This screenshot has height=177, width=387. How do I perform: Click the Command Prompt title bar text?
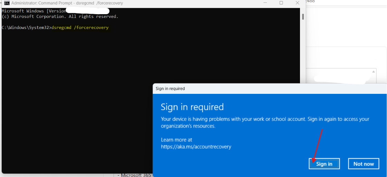pyautogui.click(x=67, y=3)
